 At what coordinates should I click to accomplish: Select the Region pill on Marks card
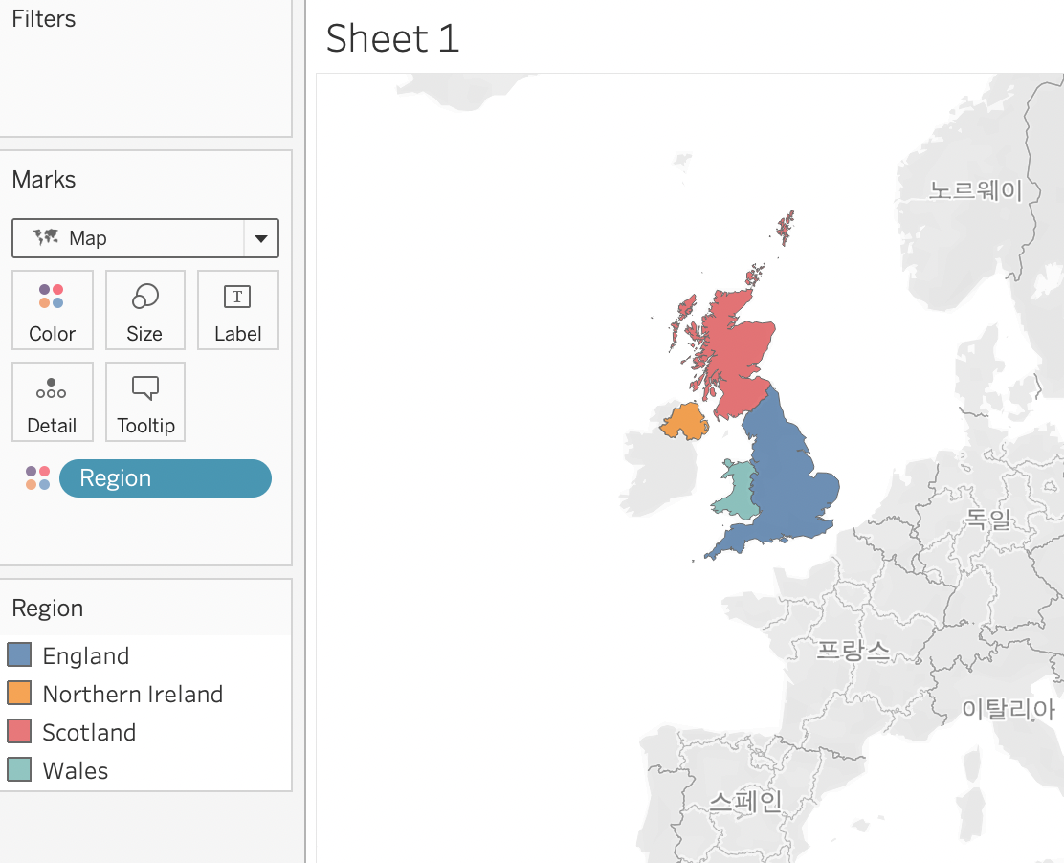pos(166,478)
